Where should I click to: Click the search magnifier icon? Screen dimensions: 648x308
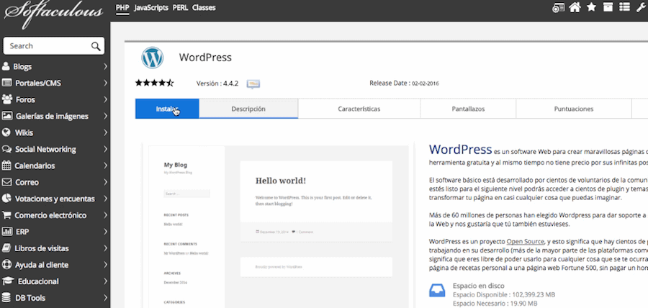point(96,46)
